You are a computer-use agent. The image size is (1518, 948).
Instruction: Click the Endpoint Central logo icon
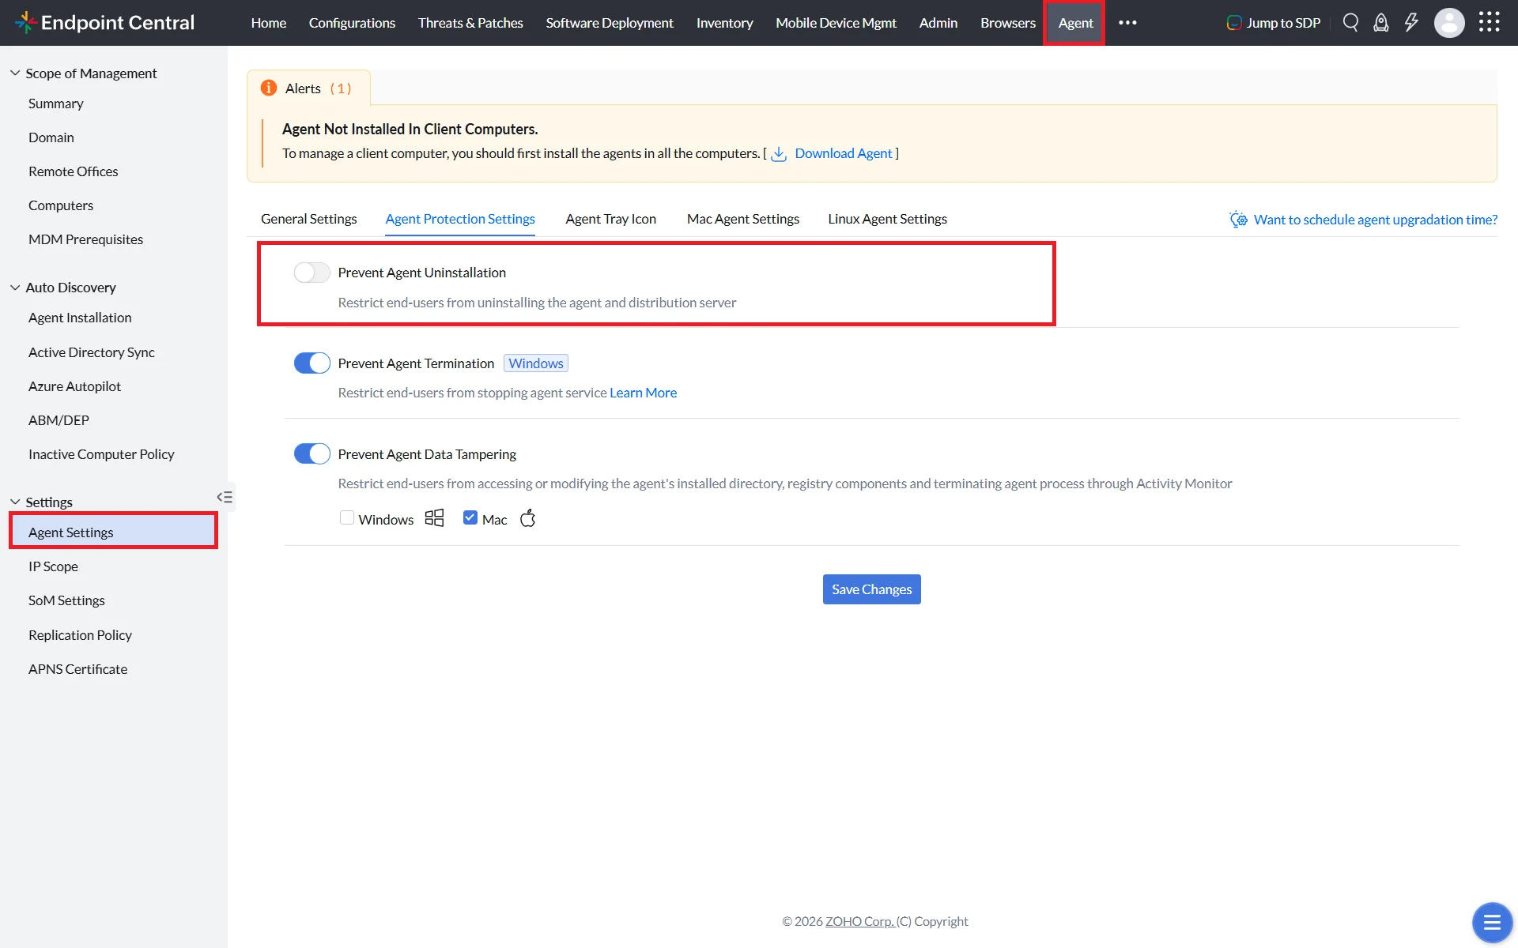[x=25, y=22]
